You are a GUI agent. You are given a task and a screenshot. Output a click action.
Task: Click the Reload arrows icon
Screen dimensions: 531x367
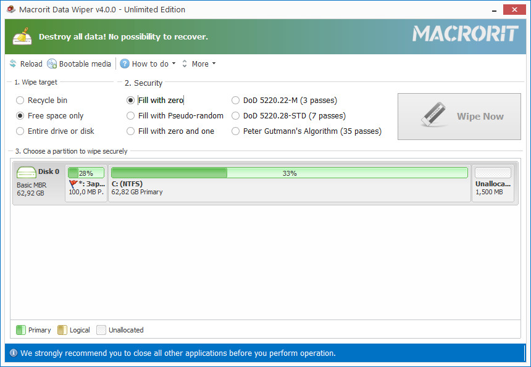pos(13,64)
